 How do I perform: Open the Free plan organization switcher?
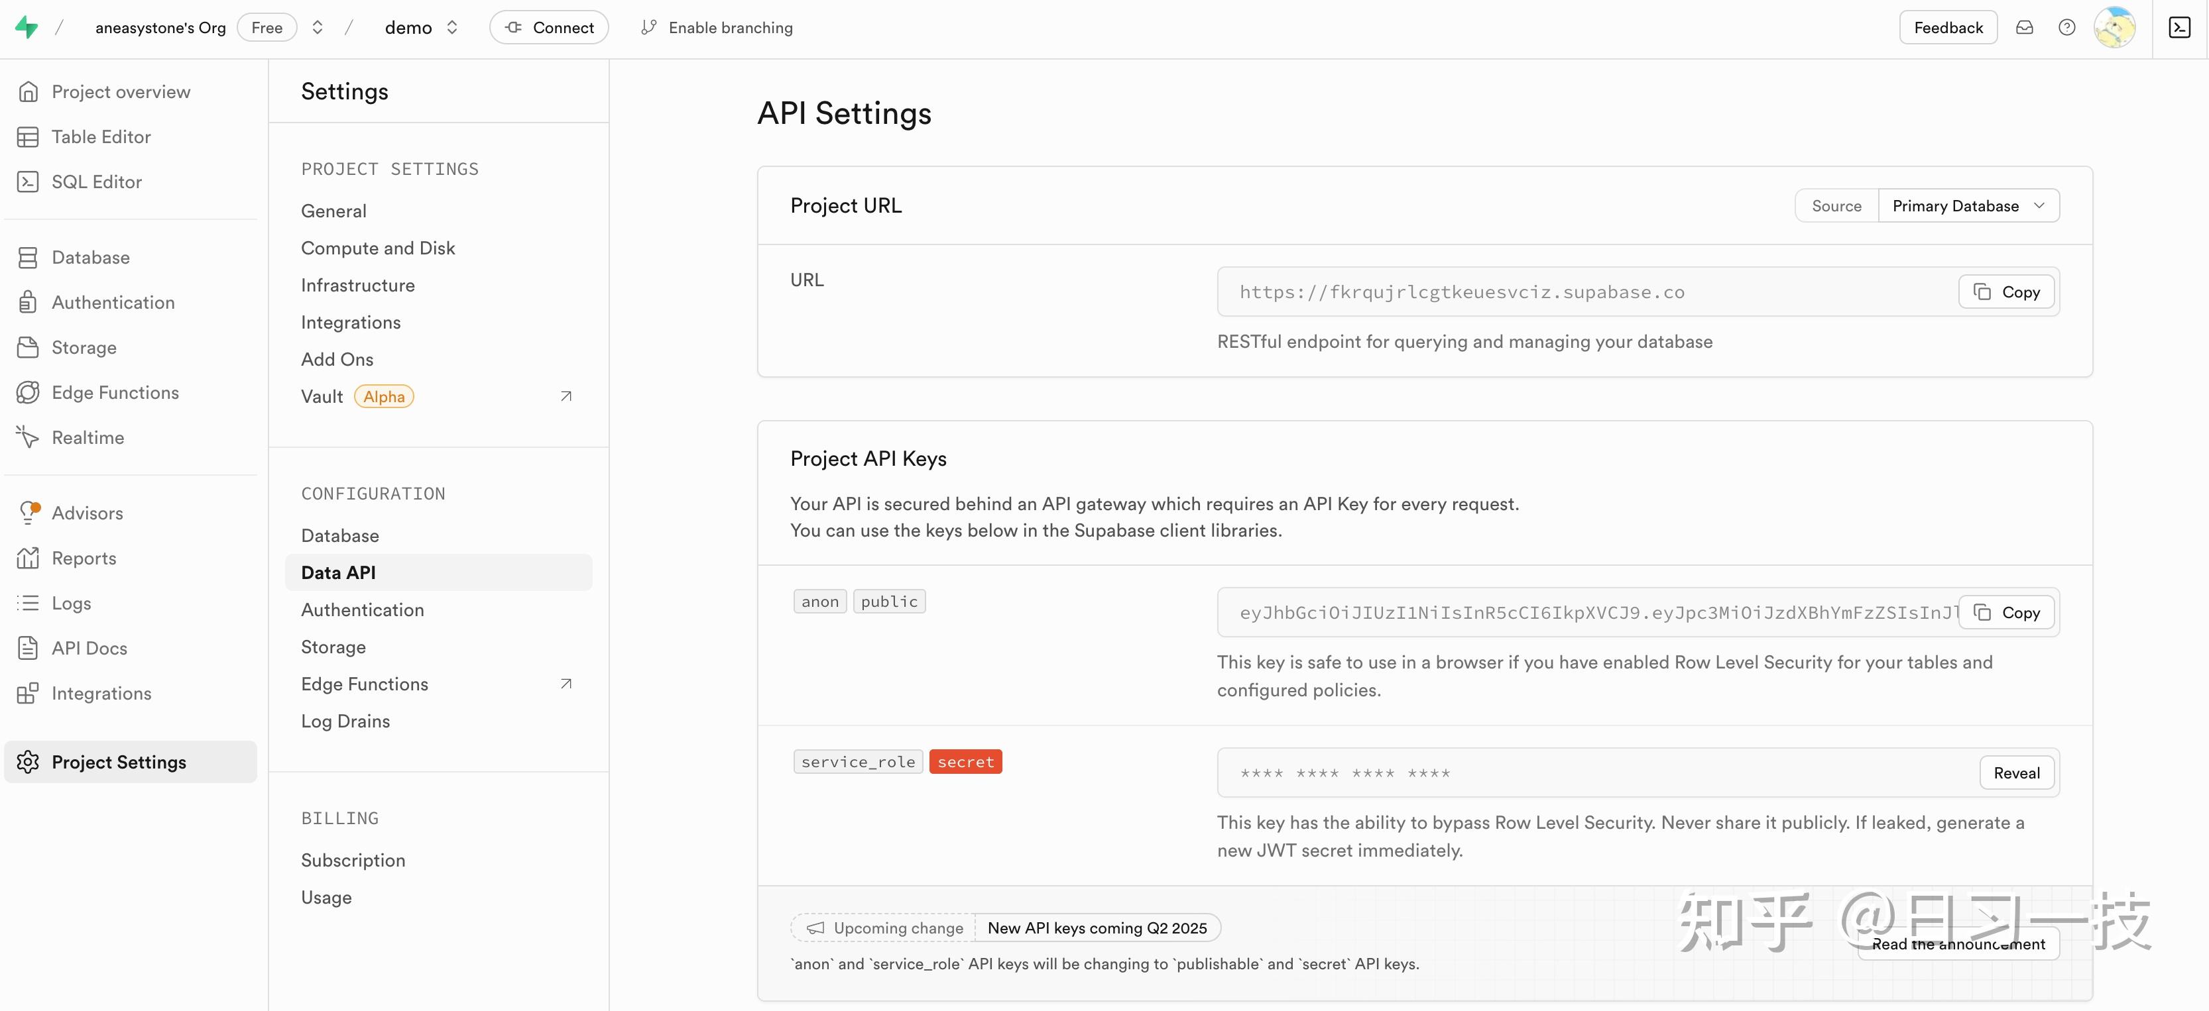267,27
